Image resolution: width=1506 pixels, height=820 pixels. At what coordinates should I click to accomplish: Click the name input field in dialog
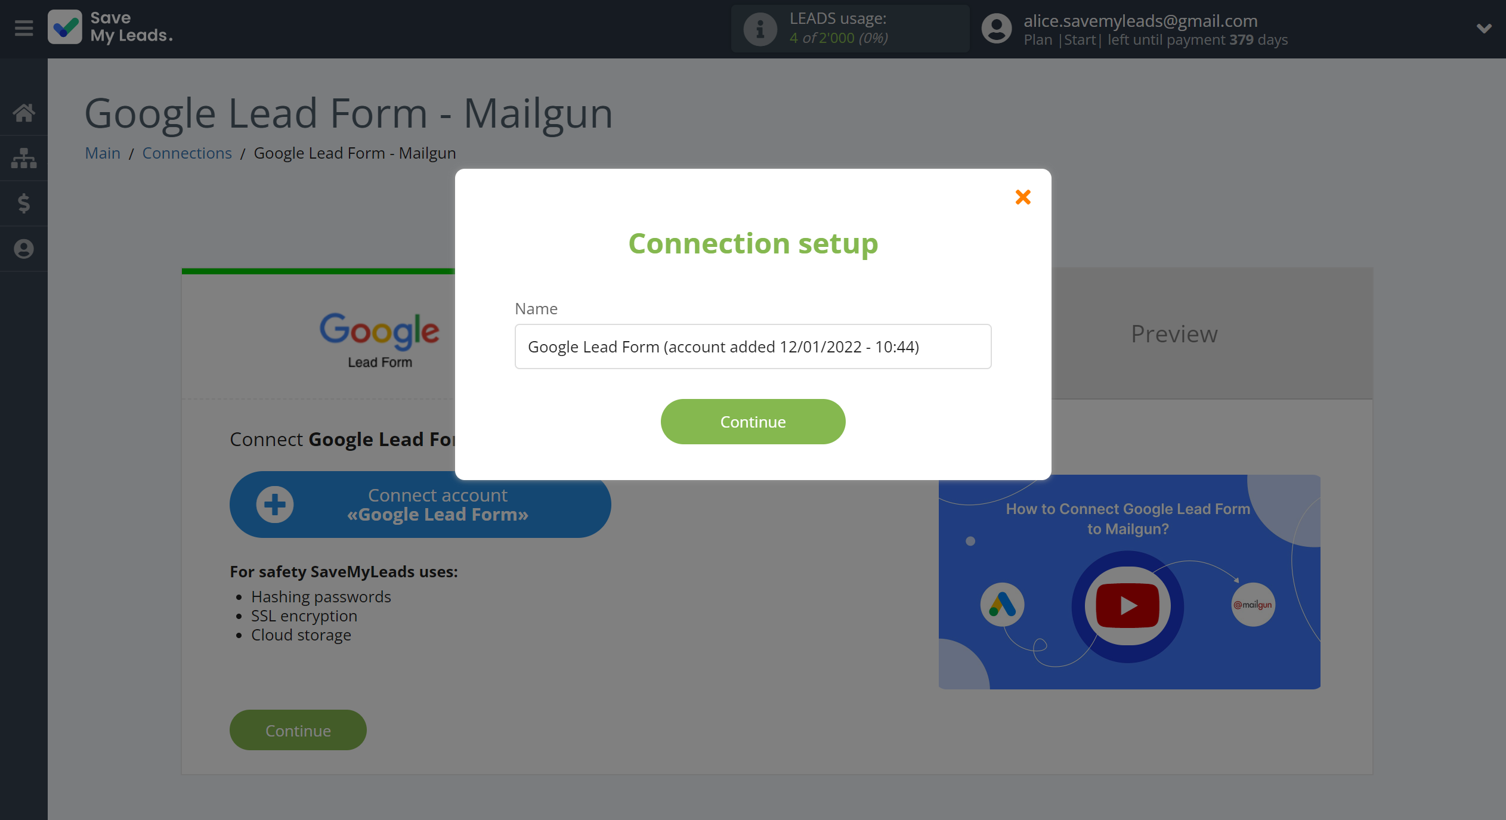coord(752,346)
